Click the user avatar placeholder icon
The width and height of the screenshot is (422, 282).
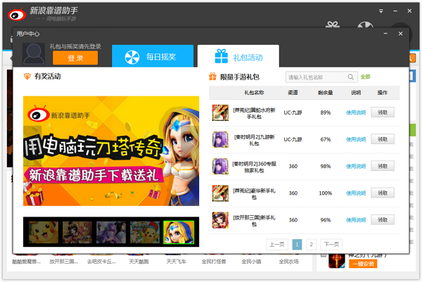point(33,53)
